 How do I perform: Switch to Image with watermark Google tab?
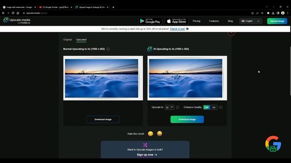tap(19, 7)
